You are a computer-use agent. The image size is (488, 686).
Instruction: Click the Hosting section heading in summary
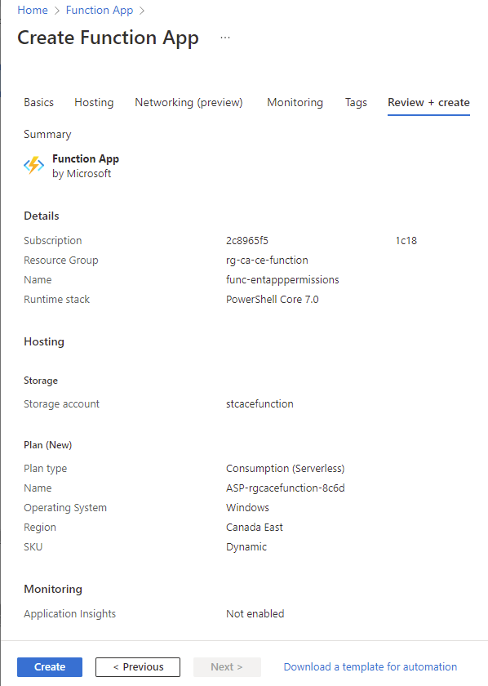44,341
